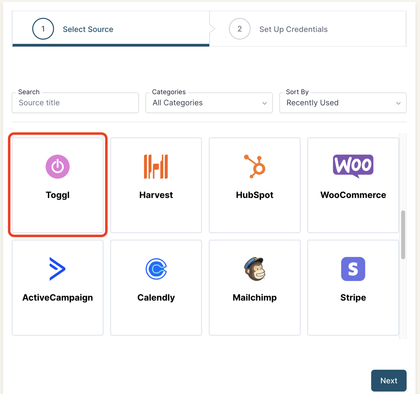Open the All Categories dropdown

tap(209, 103)
